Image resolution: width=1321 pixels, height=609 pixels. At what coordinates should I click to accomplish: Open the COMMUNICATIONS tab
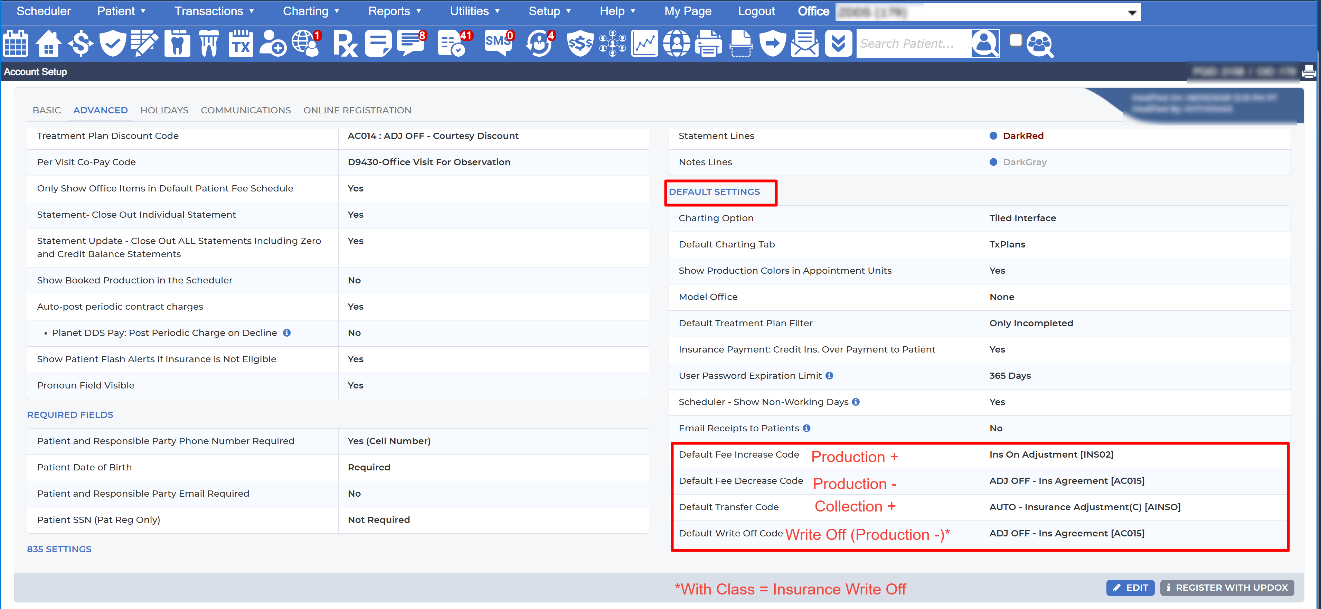[x=246, y=110]
